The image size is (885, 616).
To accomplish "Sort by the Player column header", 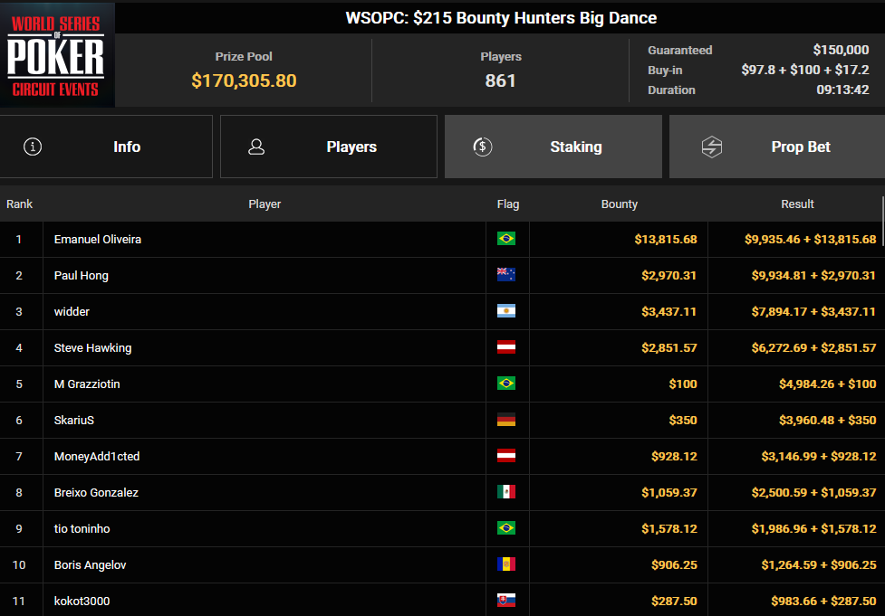I will point(265,204).
